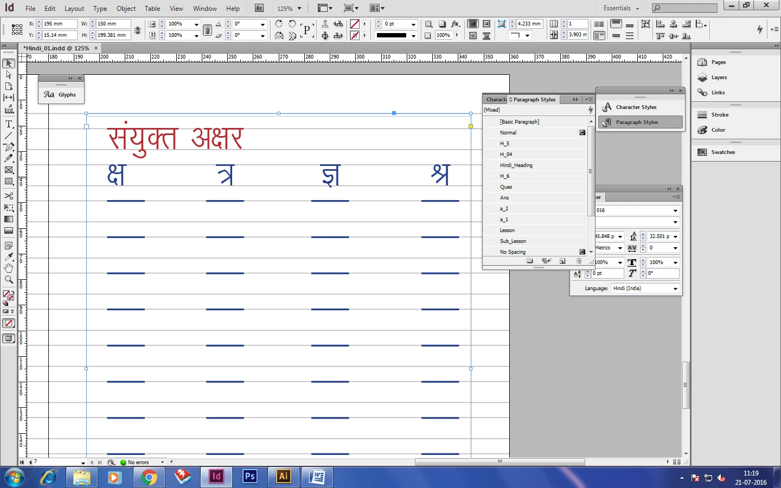Open the File menu
Screen dimensions: 781x488
click(30, 9)
